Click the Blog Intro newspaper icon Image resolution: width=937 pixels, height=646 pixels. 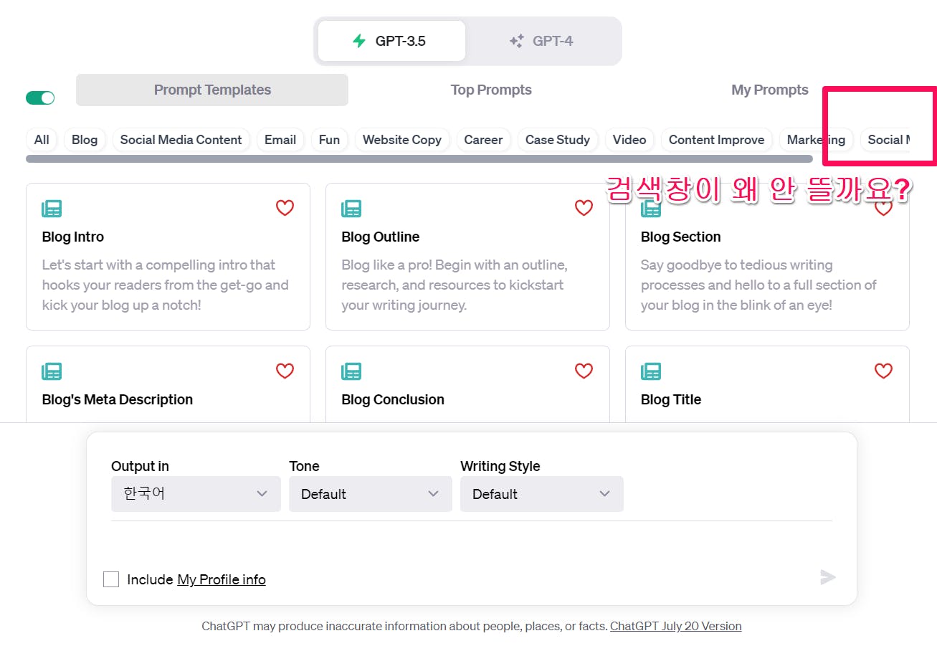(52, 209)
